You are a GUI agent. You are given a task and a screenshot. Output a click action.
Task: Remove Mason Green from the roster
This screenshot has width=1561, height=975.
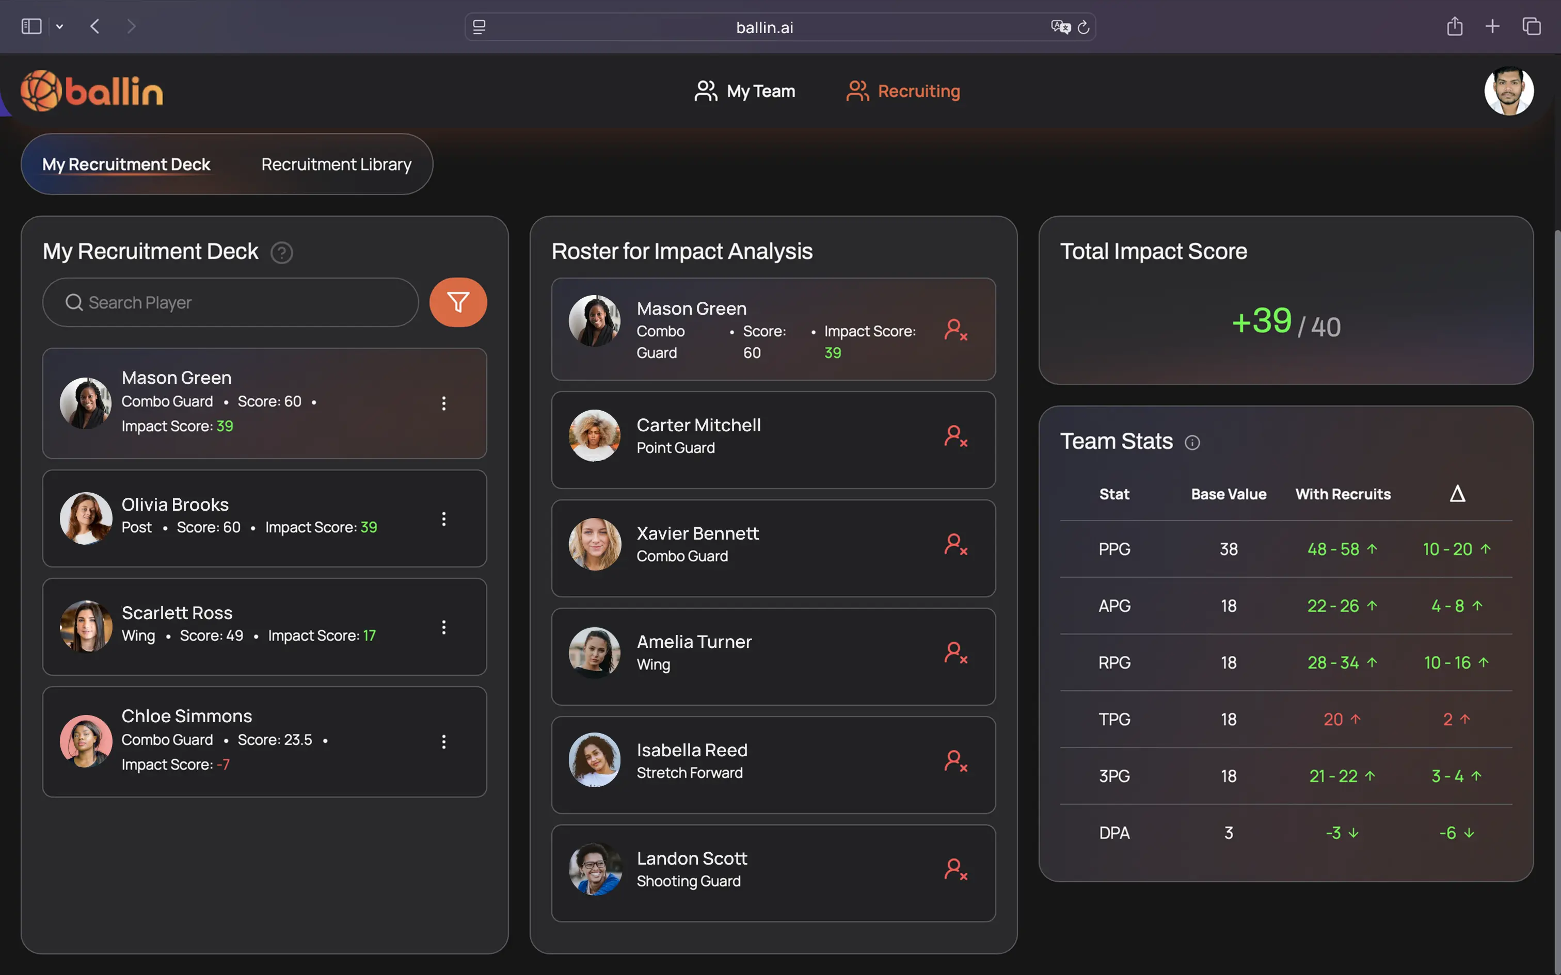click(x=955, y=330)
